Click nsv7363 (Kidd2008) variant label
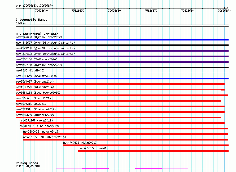Screen dimensions: 236x172 [x=30, y=70]
